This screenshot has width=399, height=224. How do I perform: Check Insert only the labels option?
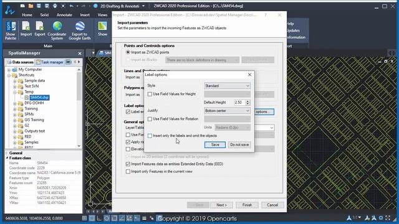point(150,136)
